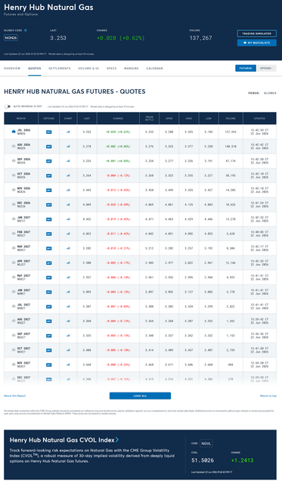The height and width of the screenshot is (484, 282).
Task: Open OPT options for OCT 2027
Action: pyautogui.click(x=48, y=350)
